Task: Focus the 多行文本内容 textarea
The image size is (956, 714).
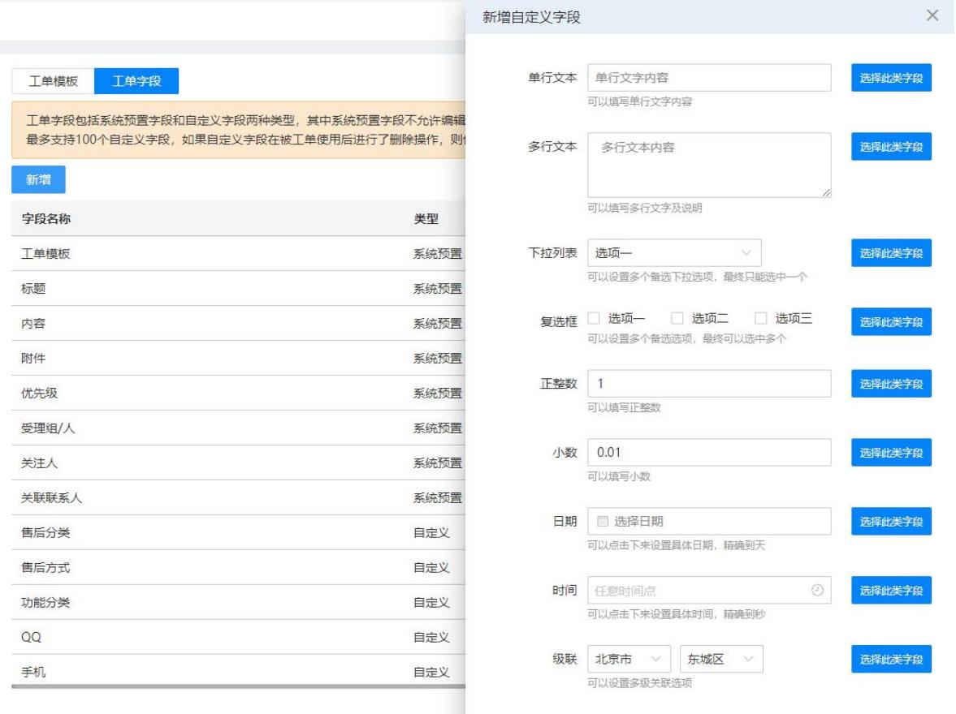Action: 708,165
